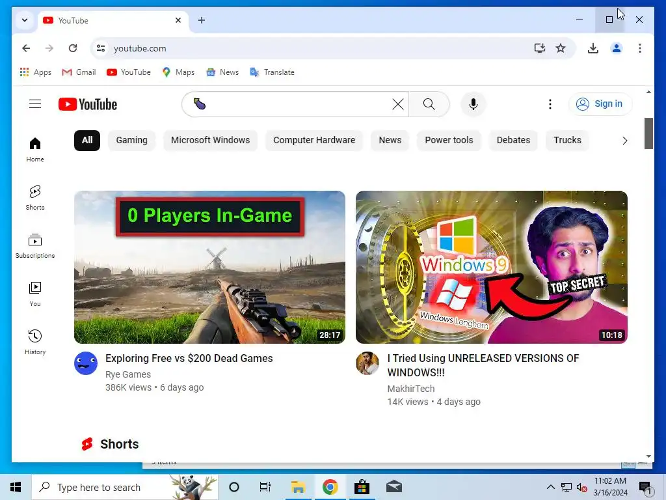The image size is (666, 500).
Task: Open Rye Games channel avatar
Action: (x=86, y=363)
